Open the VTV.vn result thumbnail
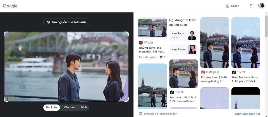The width and height of the screenshot is (268, 117). click(152, 28)
